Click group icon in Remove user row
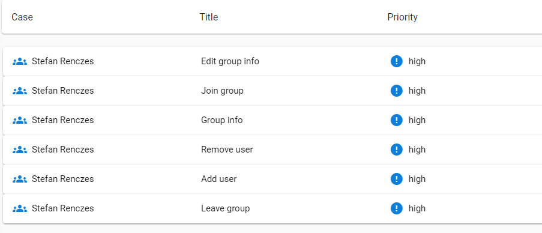The height and width of the screenshot is (233, 542). pos(20,150)
